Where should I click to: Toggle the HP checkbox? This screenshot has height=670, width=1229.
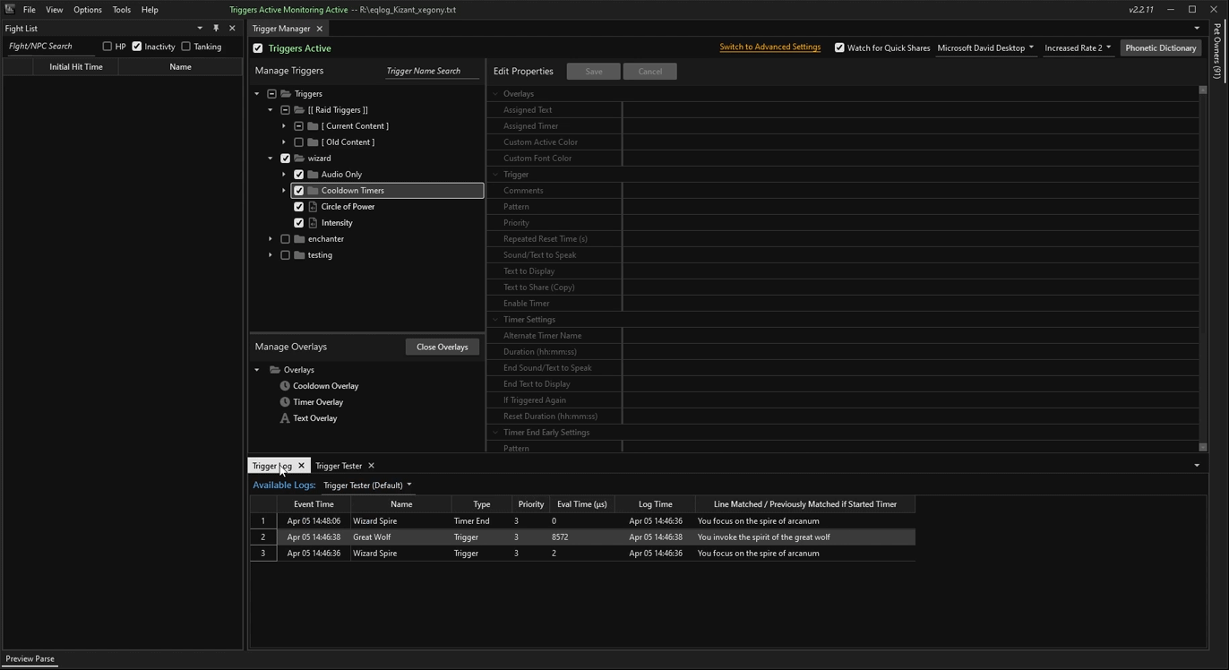point(107,47)
